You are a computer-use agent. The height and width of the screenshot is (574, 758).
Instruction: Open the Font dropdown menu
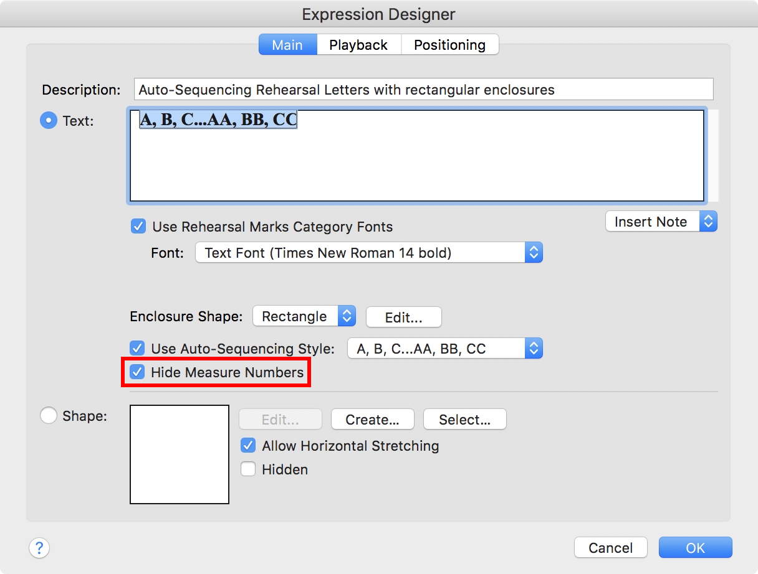tap(368, 253)
